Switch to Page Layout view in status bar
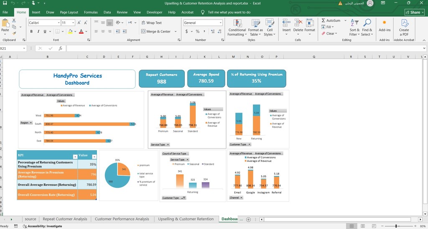The image size is (428, 229). [363, 226]
